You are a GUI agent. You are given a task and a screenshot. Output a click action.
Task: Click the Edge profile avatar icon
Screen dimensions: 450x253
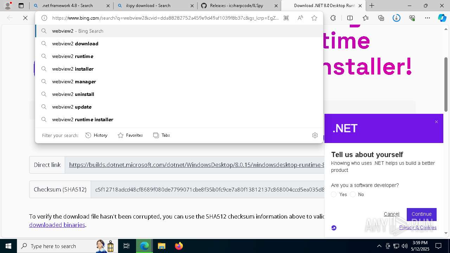pyautogui.click(x=8, y=6)
